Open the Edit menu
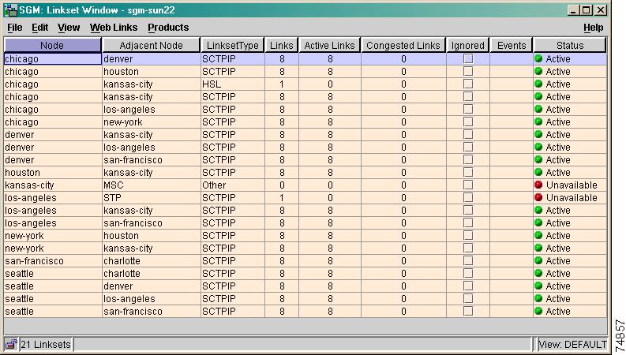 (40, 28)
